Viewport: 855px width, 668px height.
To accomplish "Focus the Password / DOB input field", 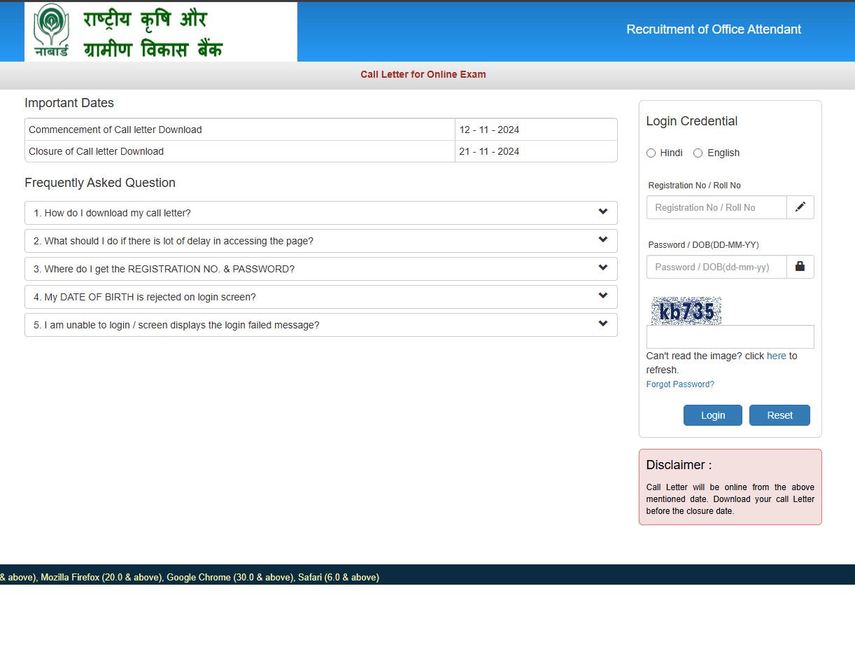I will (x=716, y=267).
